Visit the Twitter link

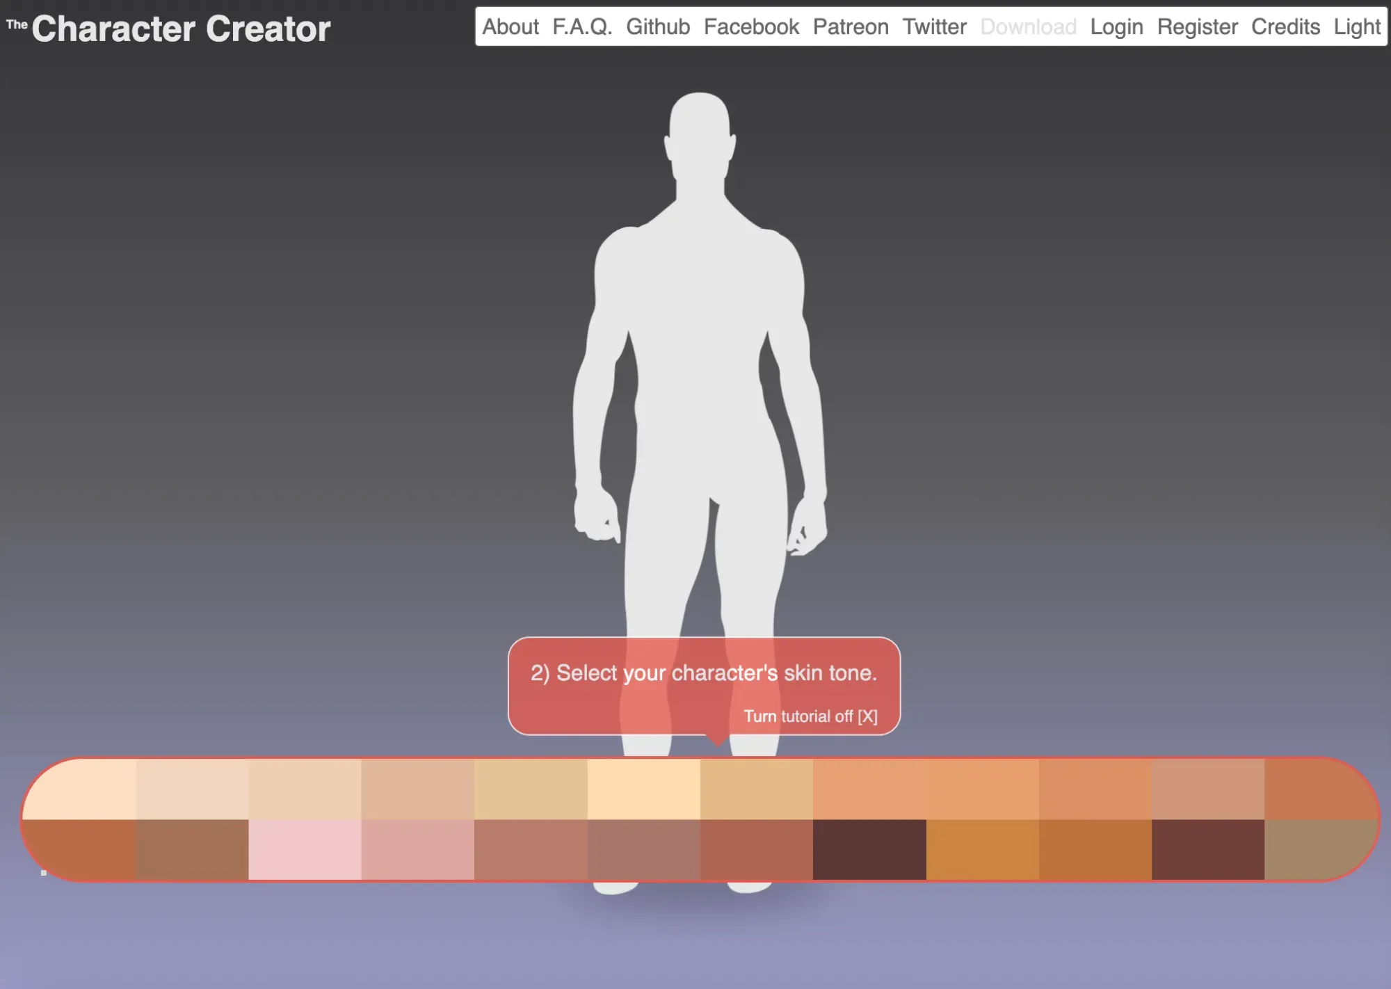tap(935, 26)
